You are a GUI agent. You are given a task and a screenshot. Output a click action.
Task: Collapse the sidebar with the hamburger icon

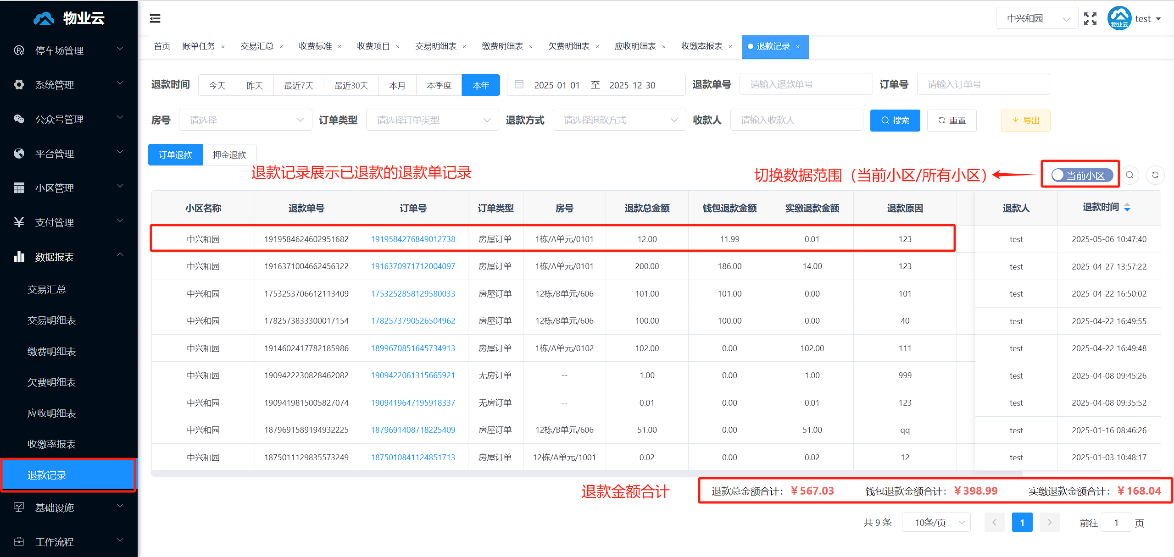pyautogui.click(x=155, y=18)
